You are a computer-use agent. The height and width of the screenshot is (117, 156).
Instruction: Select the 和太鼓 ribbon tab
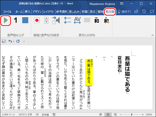(110, 12)
